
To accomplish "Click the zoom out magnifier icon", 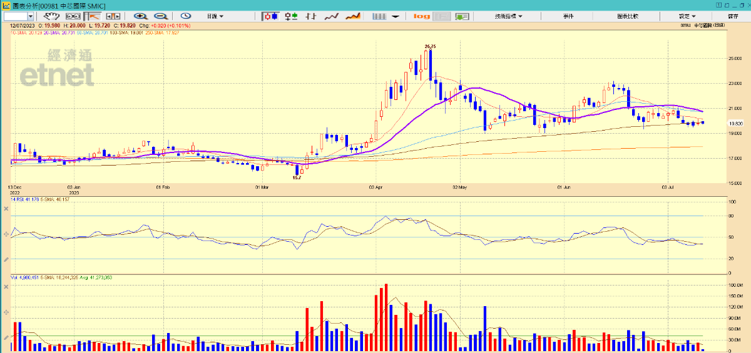I will tap(161, 16).
